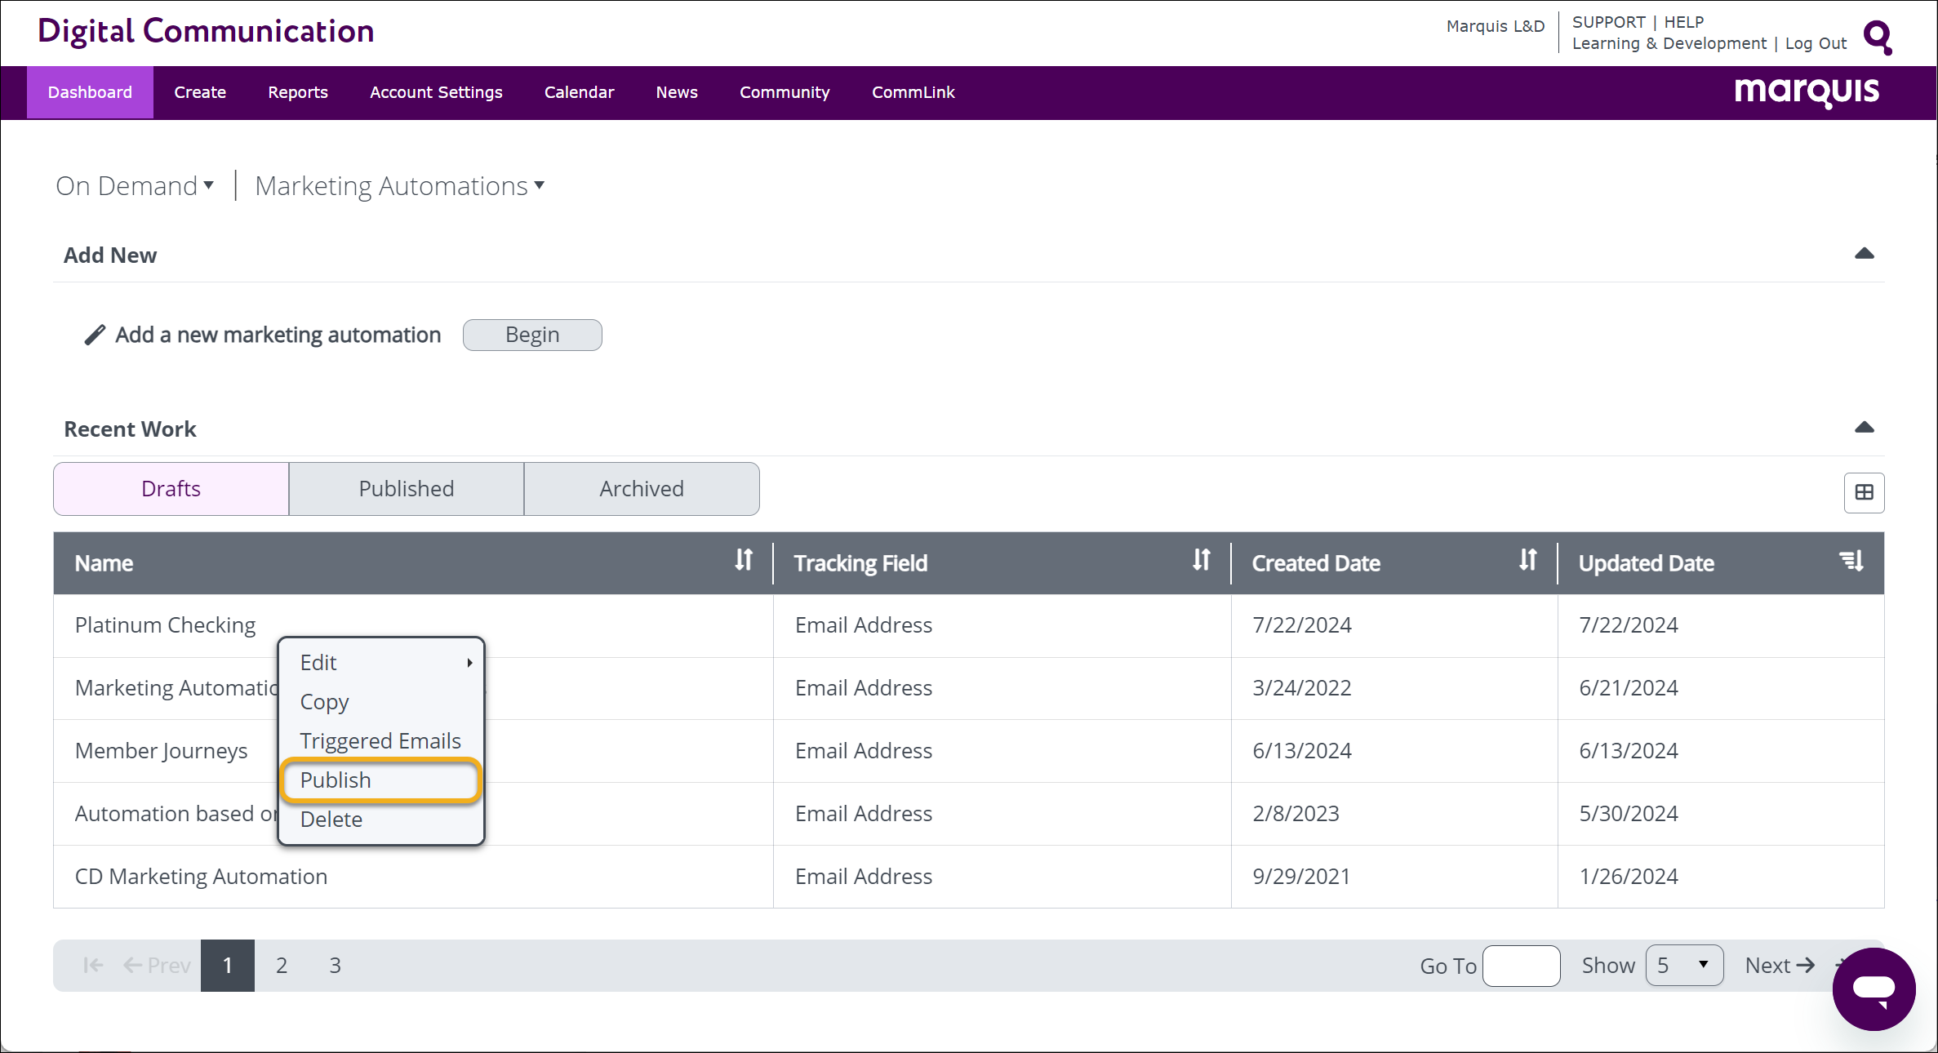This screenshot has width=1938, height=1053.
Task: Toggle the table grid view icon
Action: [x=1864, y=492]
